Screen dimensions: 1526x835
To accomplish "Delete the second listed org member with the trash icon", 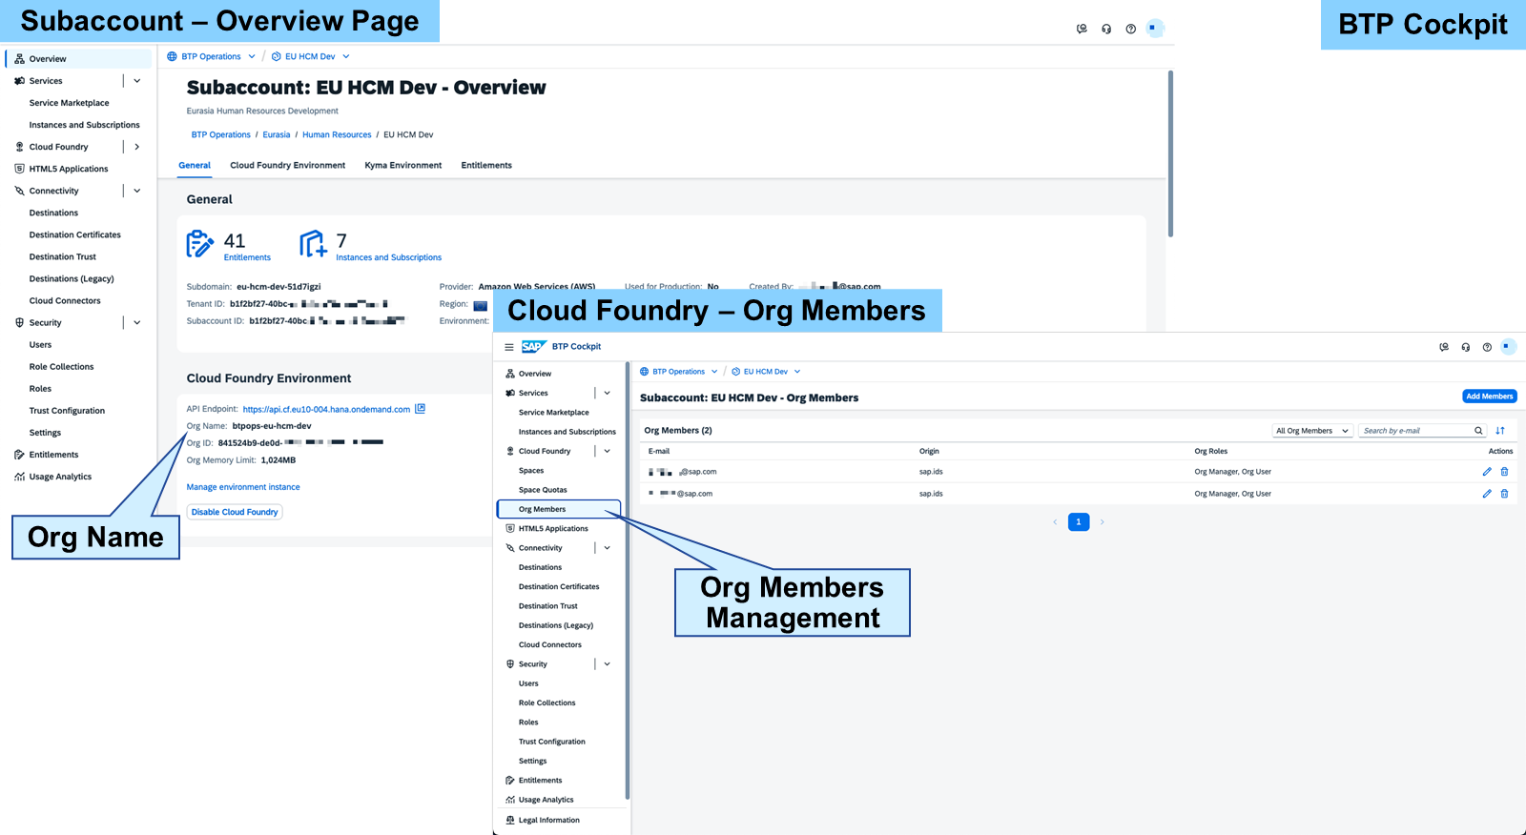I will click(1505, 494).
